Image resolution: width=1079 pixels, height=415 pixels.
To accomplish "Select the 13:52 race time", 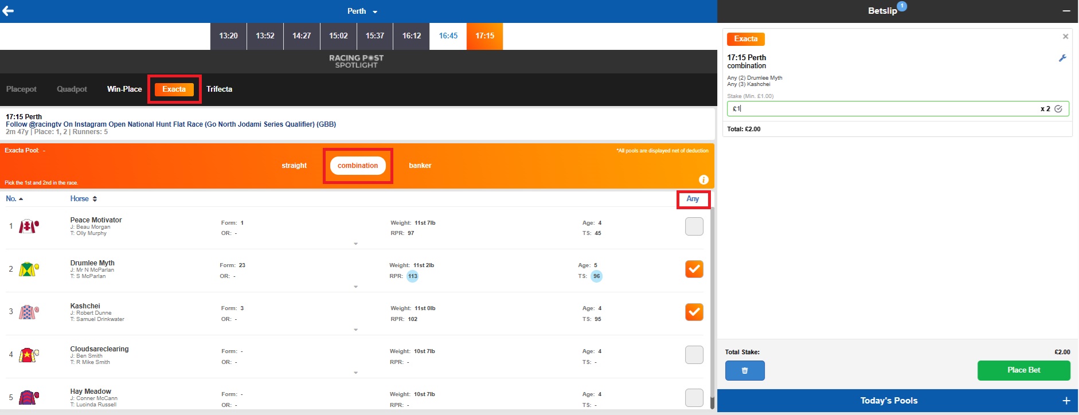I will 265,36.
